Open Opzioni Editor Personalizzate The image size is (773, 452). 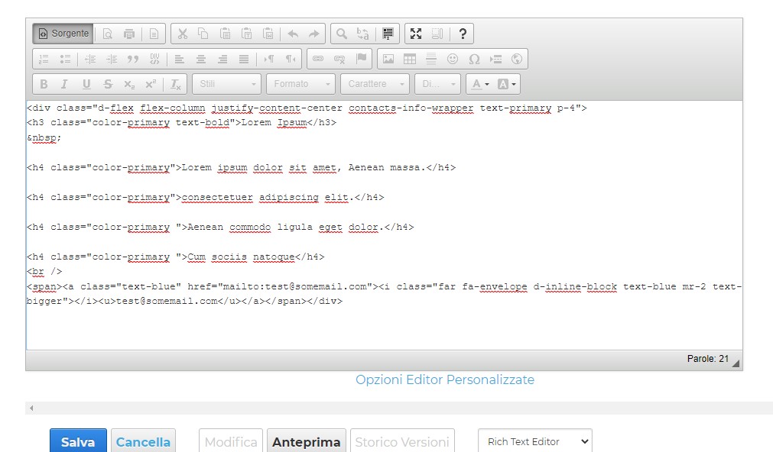pos(444,379)
